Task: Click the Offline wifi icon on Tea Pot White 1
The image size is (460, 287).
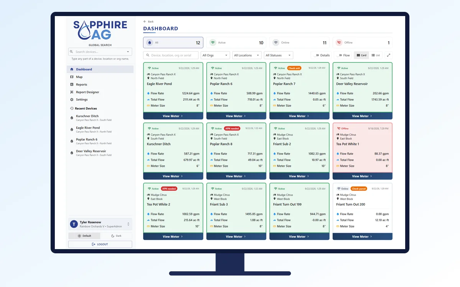Action: (339, 129)
